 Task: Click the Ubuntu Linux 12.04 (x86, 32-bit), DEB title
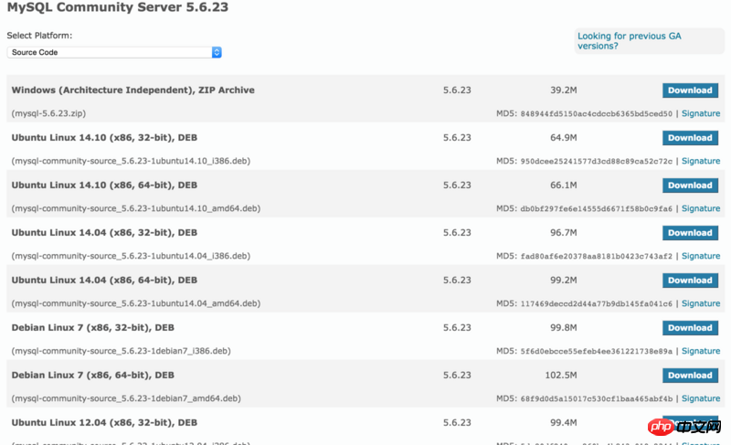point(104,423)
